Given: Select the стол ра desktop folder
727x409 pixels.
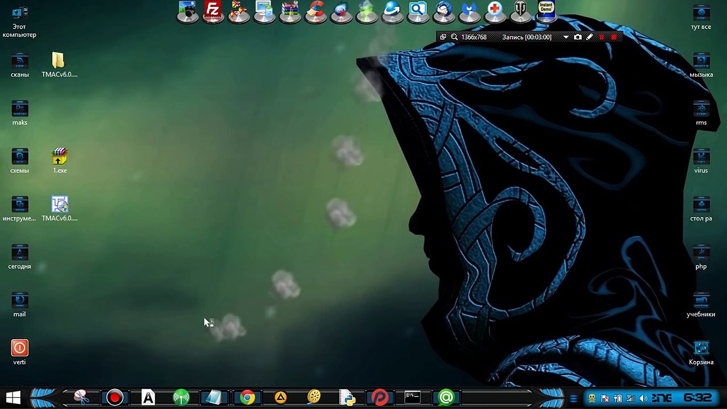Looking at the screenshot, I should pos(701,209).
